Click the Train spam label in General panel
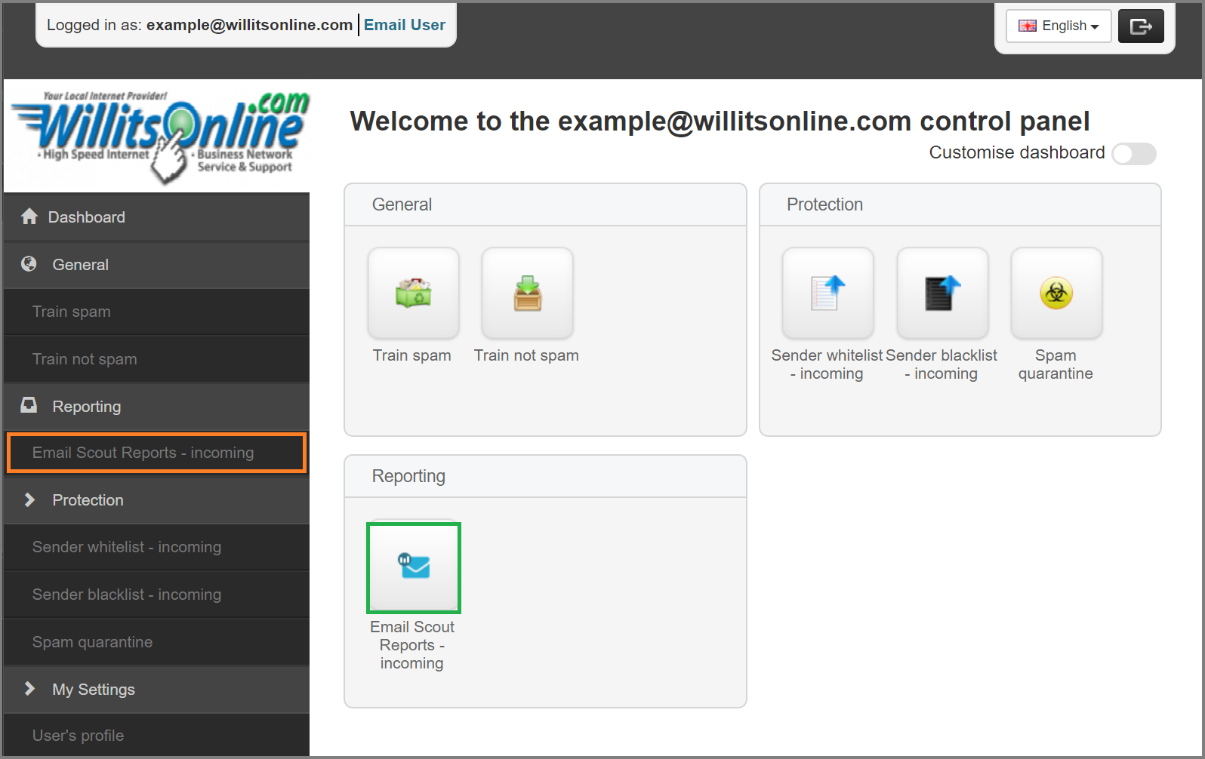The image size is (1205, 759). [x=412, y=355]
